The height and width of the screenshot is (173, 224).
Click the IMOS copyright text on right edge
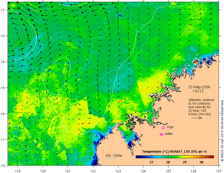222,131
